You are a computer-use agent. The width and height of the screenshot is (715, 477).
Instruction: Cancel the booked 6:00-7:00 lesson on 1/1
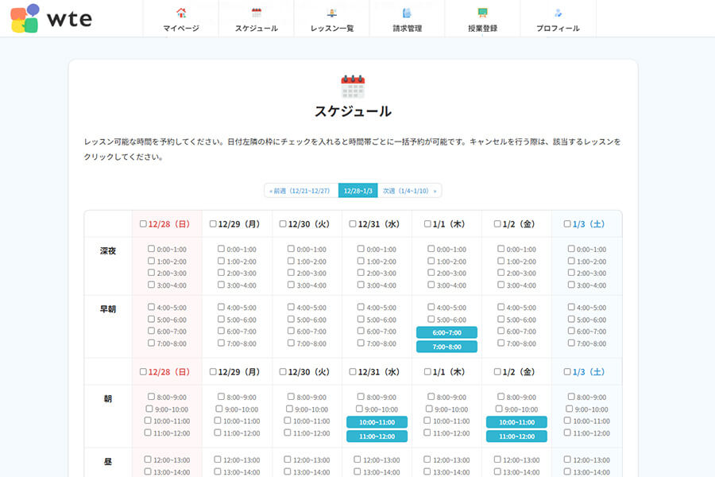coord(448,332)
